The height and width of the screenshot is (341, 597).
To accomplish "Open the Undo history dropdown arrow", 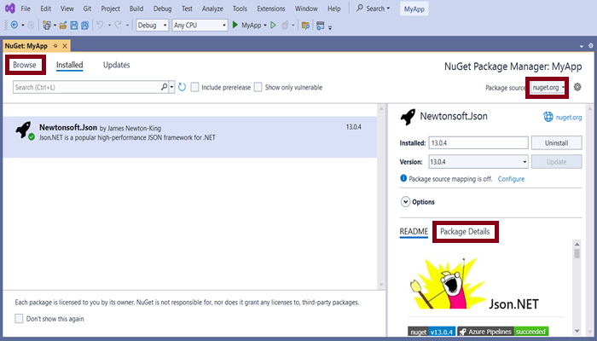I will (109, 25).
